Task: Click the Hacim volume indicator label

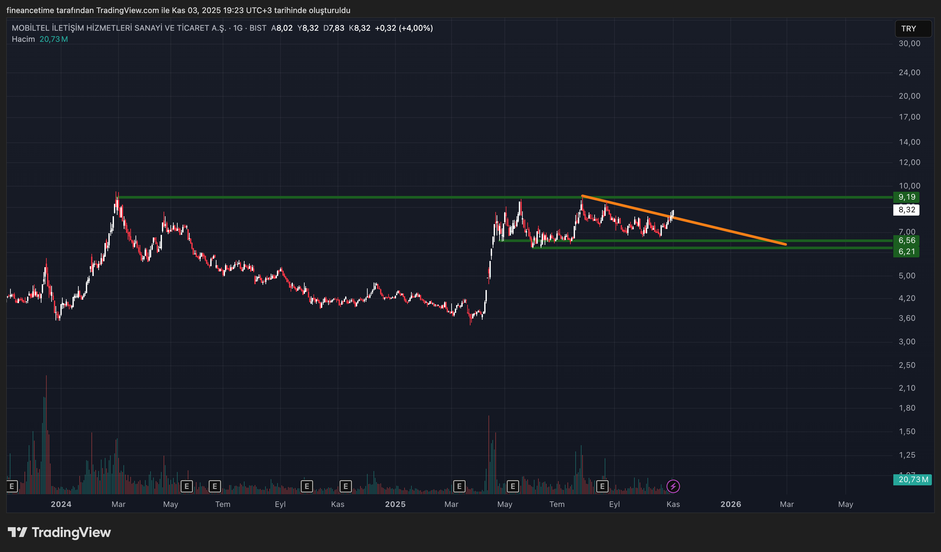Action: (23, 39)
